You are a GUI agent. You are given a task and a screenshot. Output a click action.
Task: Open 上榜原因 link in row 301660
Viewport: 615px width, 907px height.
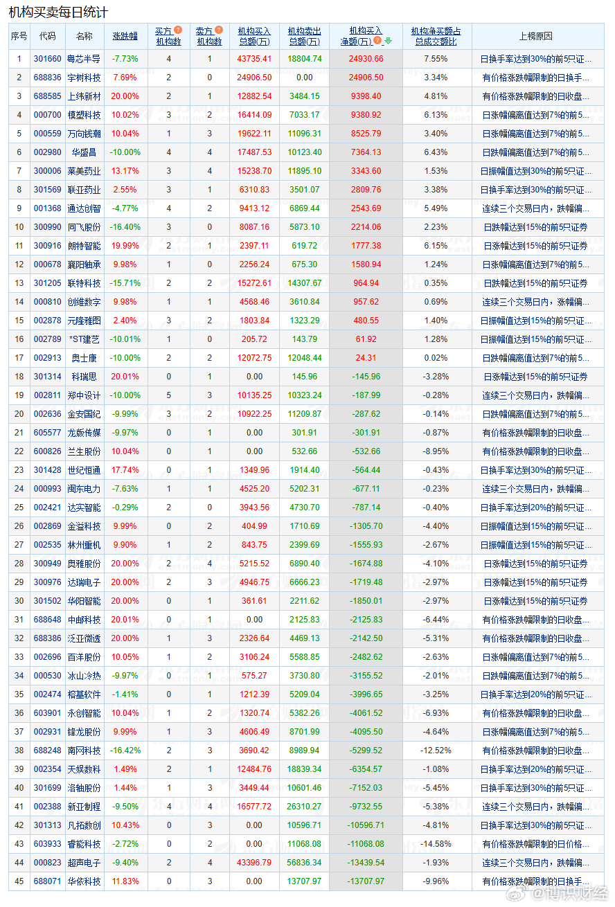(x=536, y=59)
